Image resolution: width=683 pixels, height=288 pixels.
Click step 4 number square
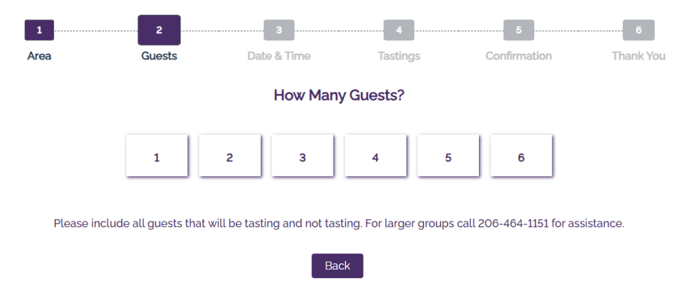399,30
